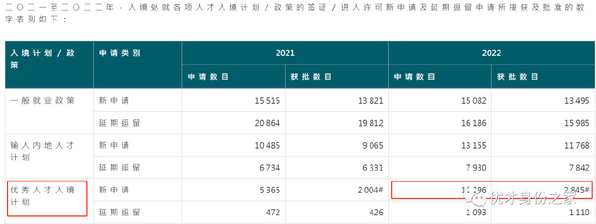Select the 2021 year header
This screenshot has height=224, width=596.
285,53
